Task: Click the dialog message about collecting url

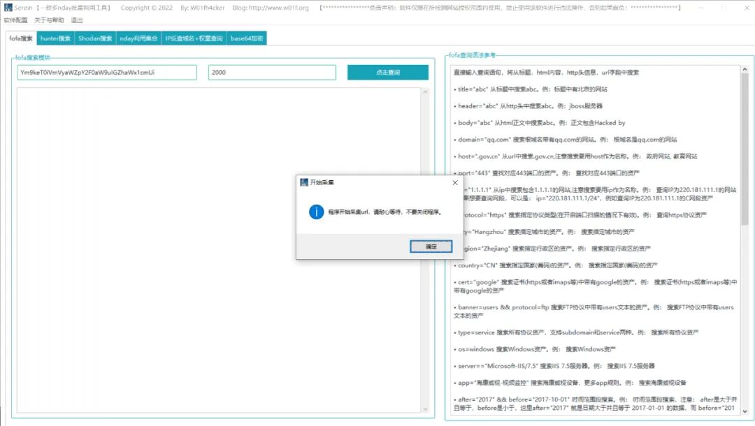Action: coord(385,212)
